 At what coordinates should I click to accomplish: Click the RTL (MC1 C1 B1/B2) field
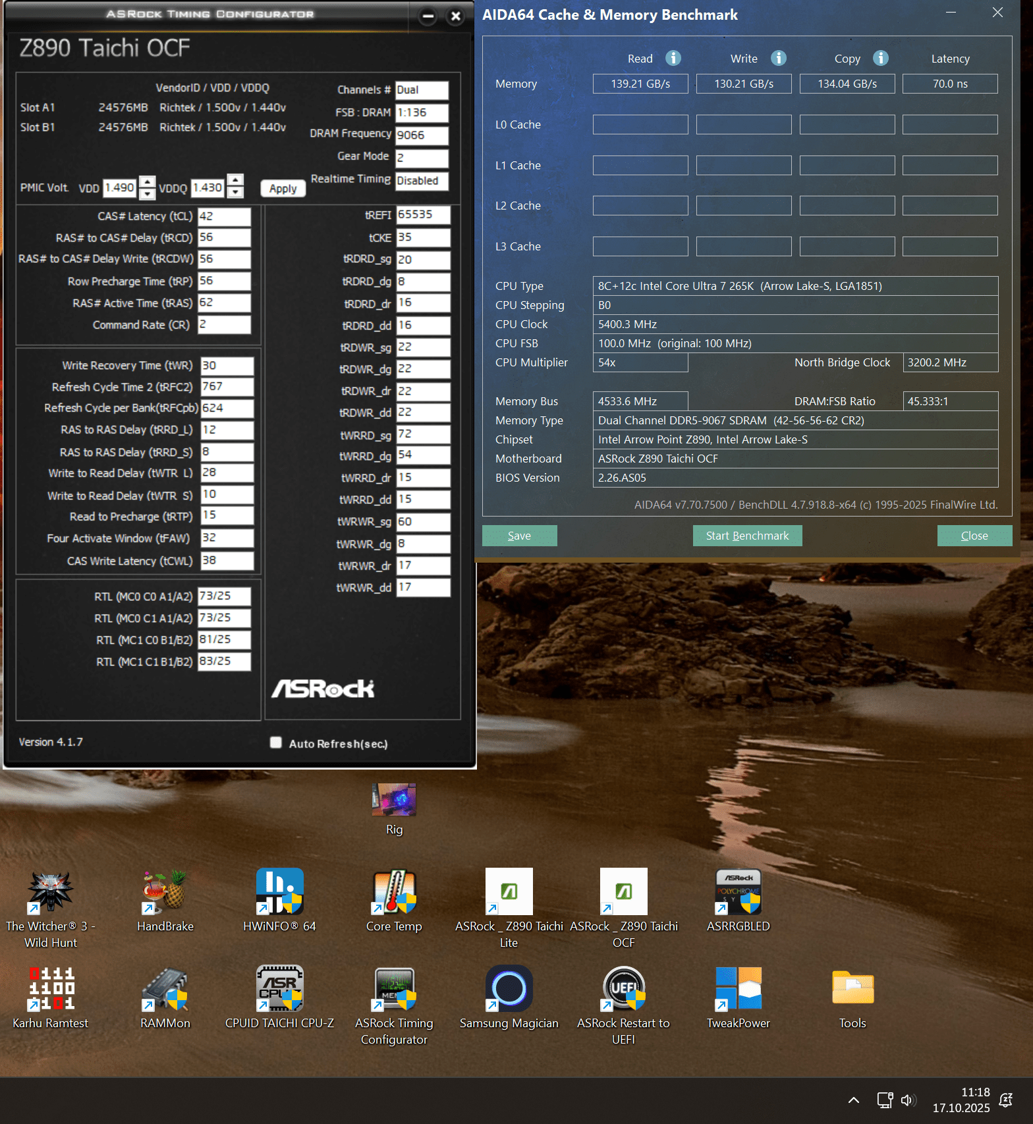[224, 661]
